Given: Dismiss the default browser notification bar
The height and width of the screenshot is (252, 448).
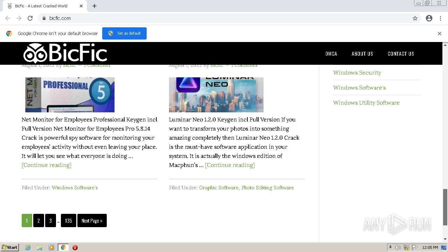Looking at the screenshot, I should [440, 34].
